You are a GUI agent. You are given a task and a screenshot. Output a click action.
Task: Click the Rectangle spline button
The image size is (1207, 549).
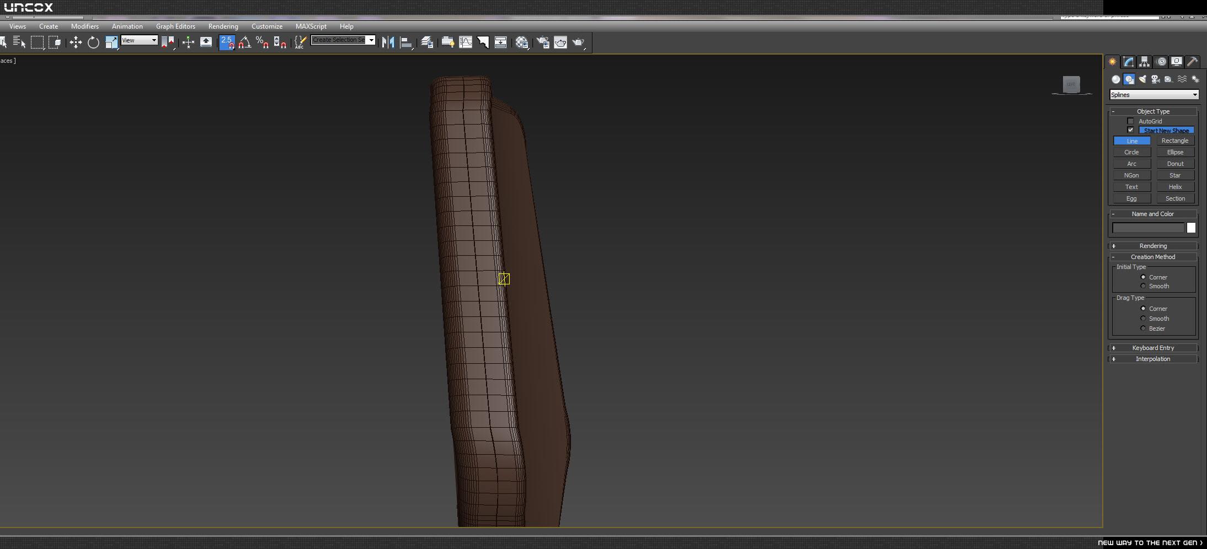pyautogui.click(x=1175, y=141)
